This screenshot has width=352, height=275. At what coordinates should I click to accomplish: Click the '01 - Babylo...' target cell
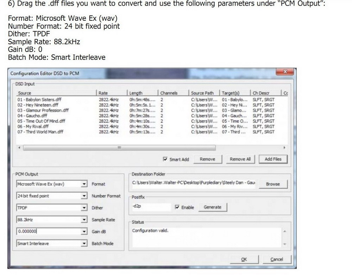click(234, 100)
